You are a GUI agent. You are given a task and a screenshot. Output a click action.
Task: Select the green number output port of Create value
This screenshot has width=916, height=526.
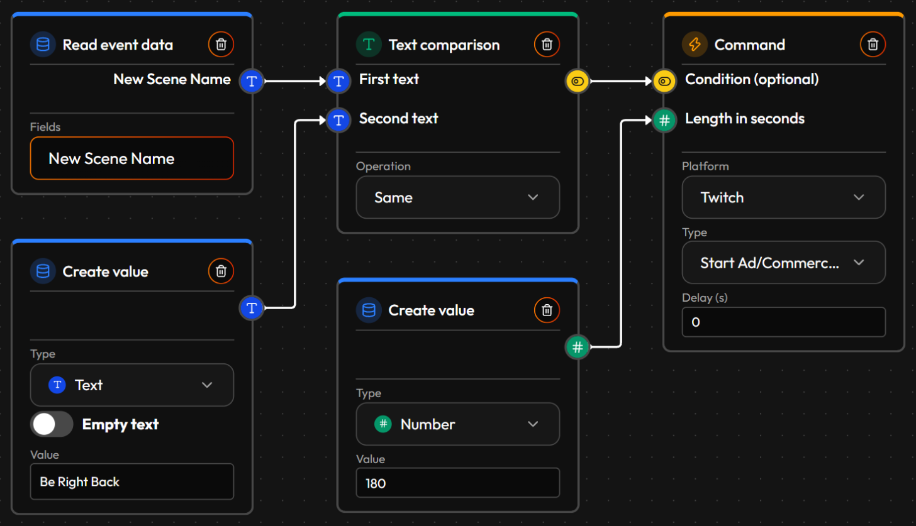[x=578, y=346]
